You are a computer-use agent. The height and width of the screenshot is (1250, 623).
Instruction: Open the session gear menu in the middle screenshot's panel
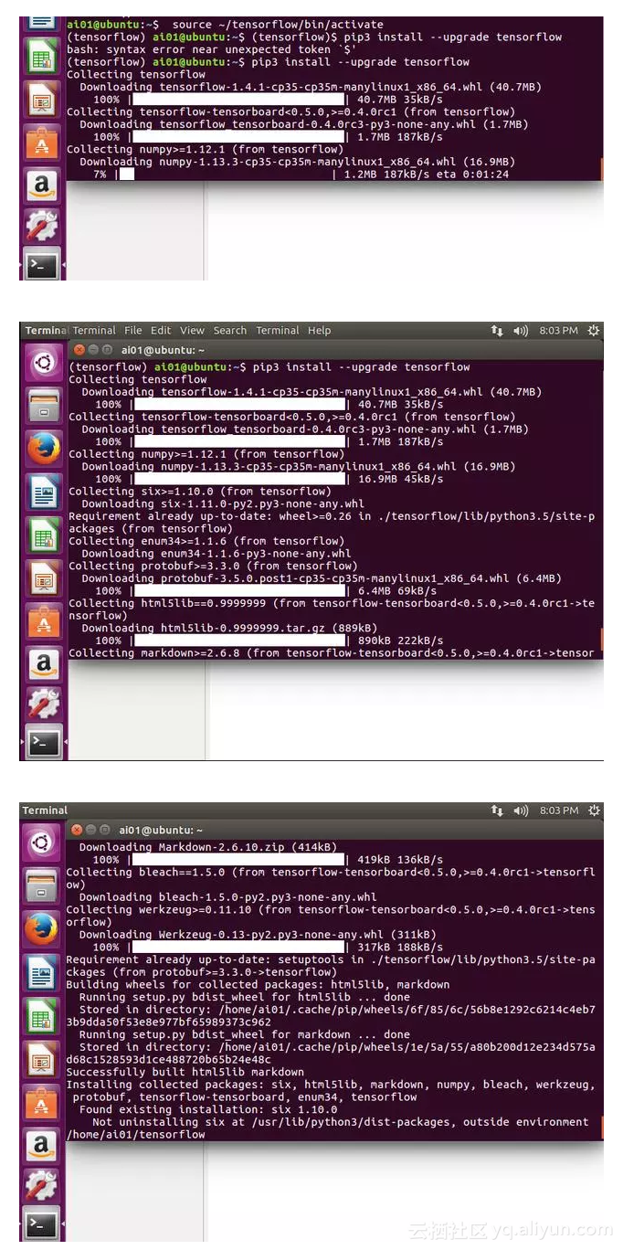[594, 331]
